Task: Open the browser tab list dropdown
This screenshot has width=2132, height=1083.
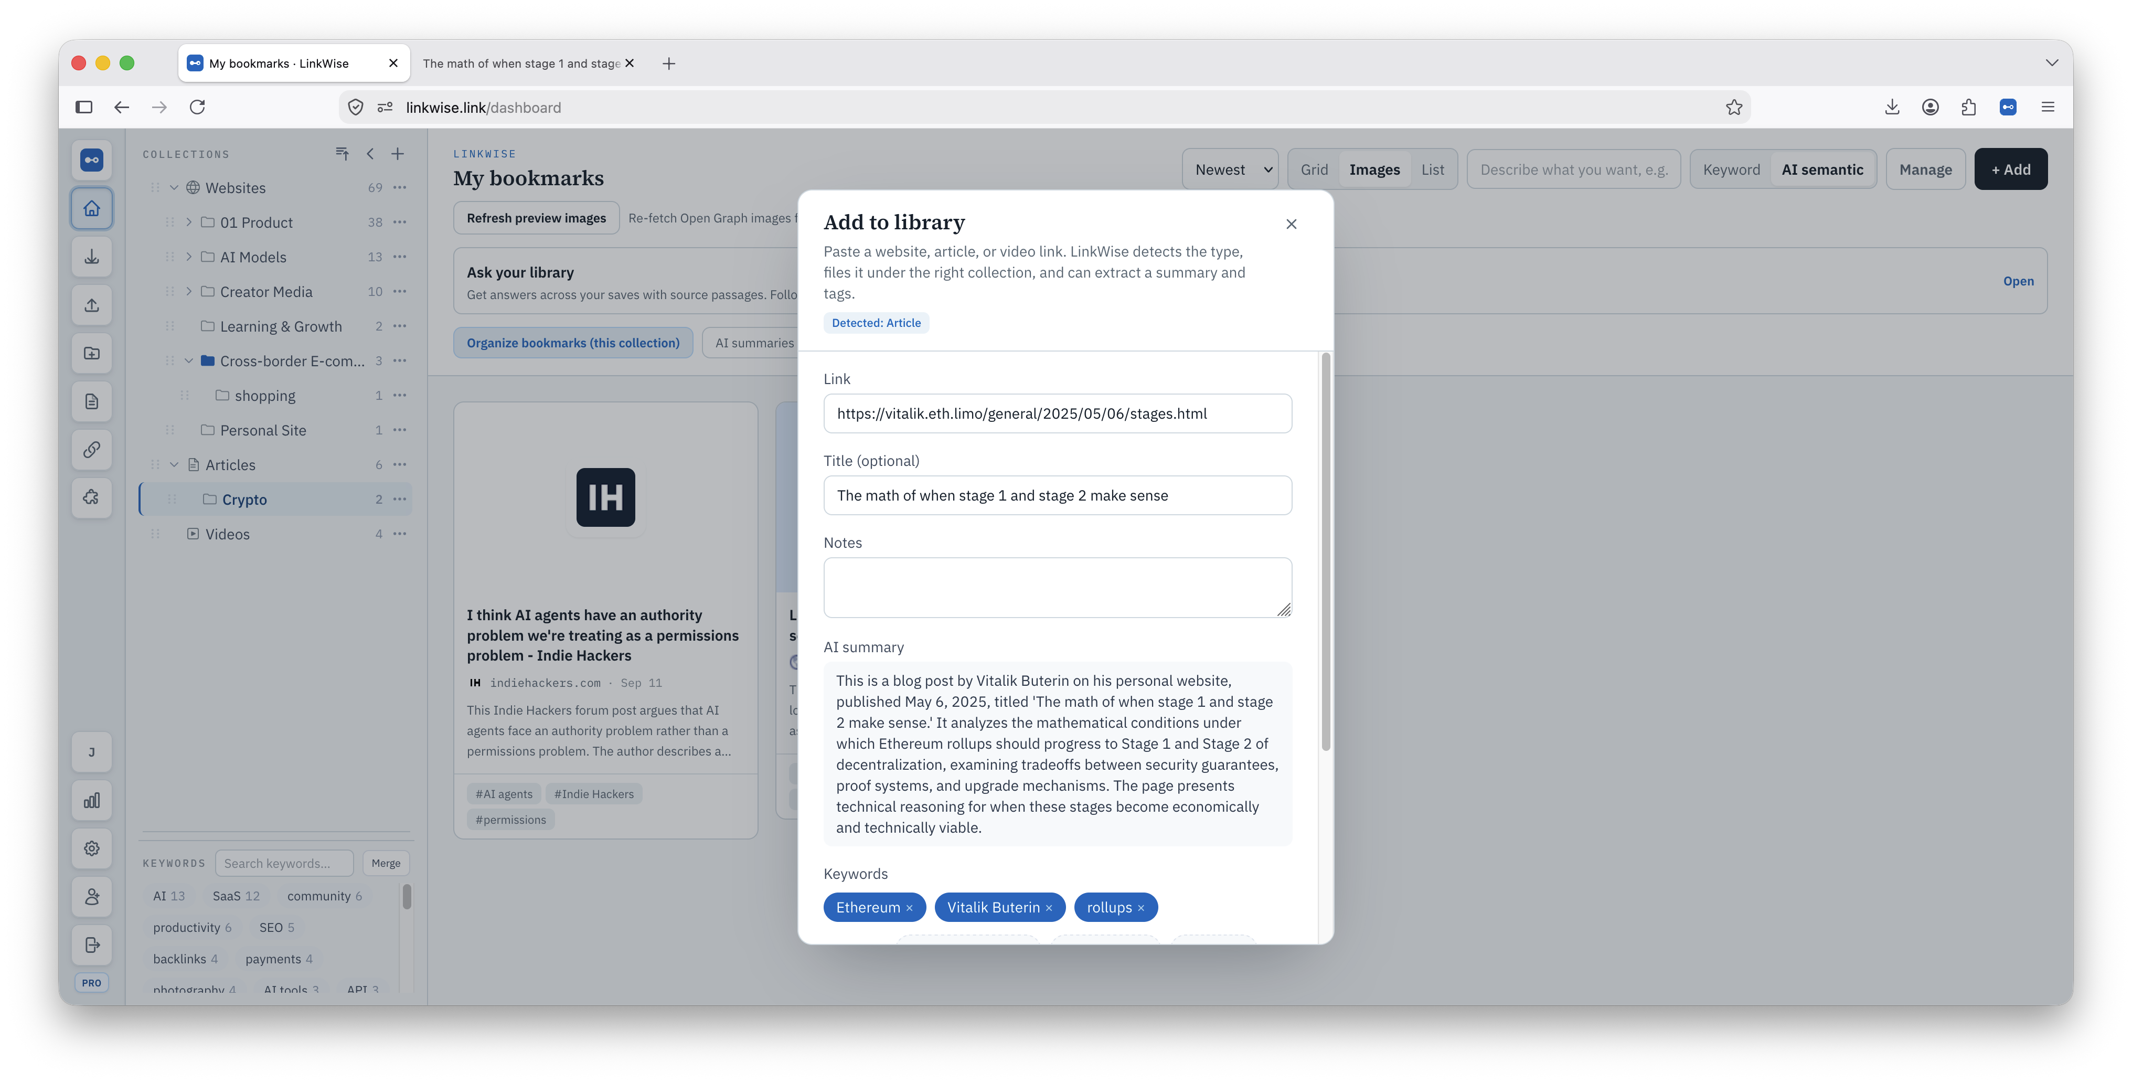Action: pos(2052,63)
